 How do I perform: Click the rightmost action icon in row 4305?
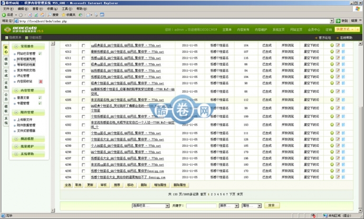click(x=343, y=99)
